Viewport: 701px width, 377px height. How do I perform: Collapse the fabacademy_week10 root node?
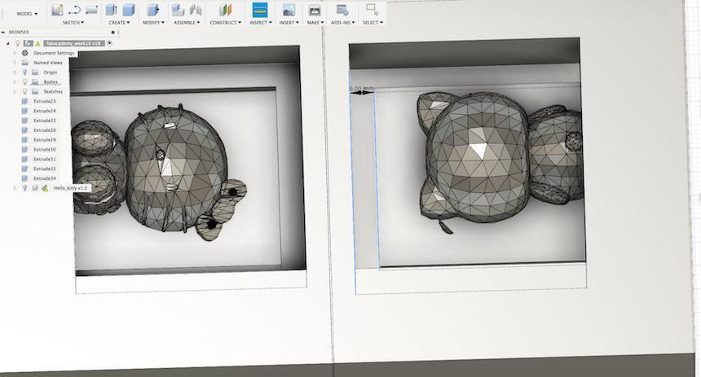pos(7,44)
